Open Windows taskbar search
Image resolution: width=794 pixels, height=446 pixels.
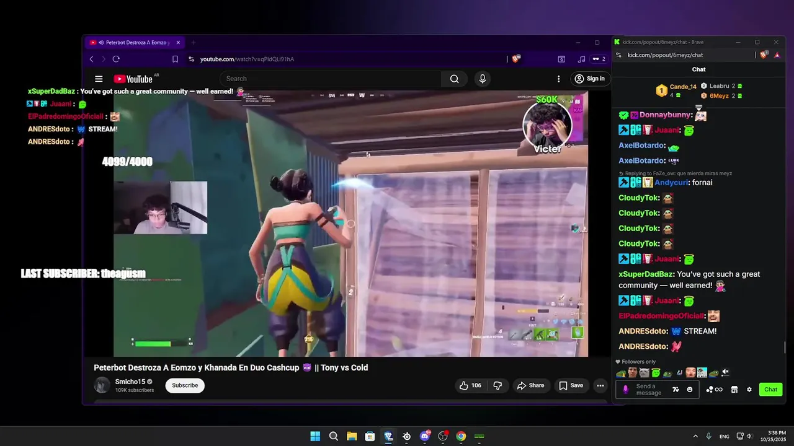pyautogui.click(x=334, y=436)
